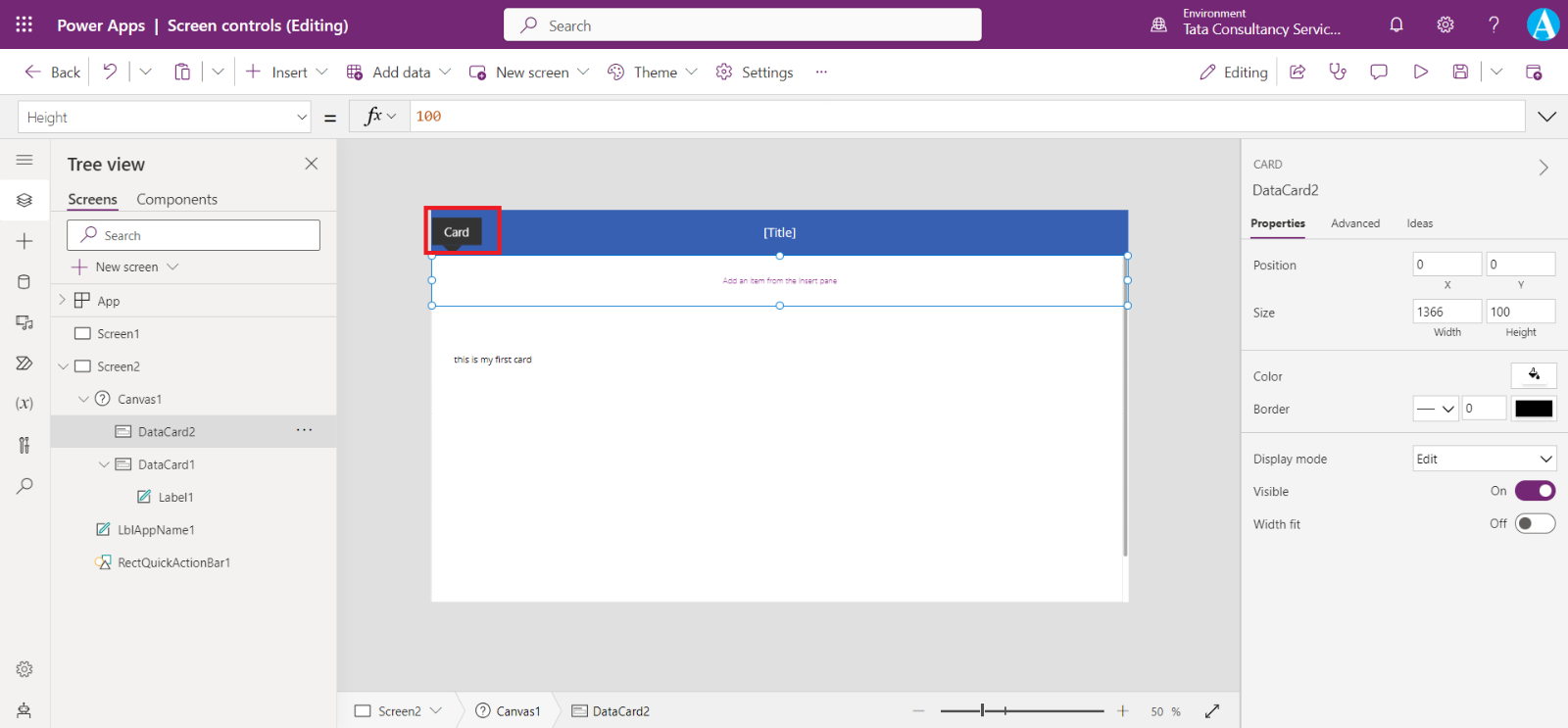
Task: Open the App checker stethoscope icon
Action: pyautogui.click(x=1338, y=72)
